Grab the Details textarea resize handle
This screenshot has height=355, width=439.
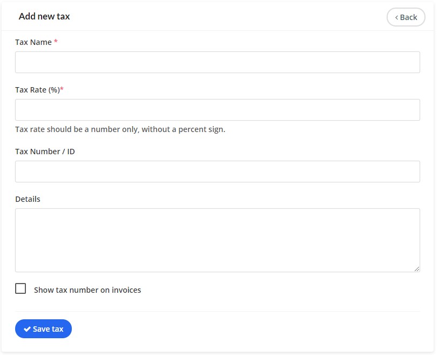(416, 268)
